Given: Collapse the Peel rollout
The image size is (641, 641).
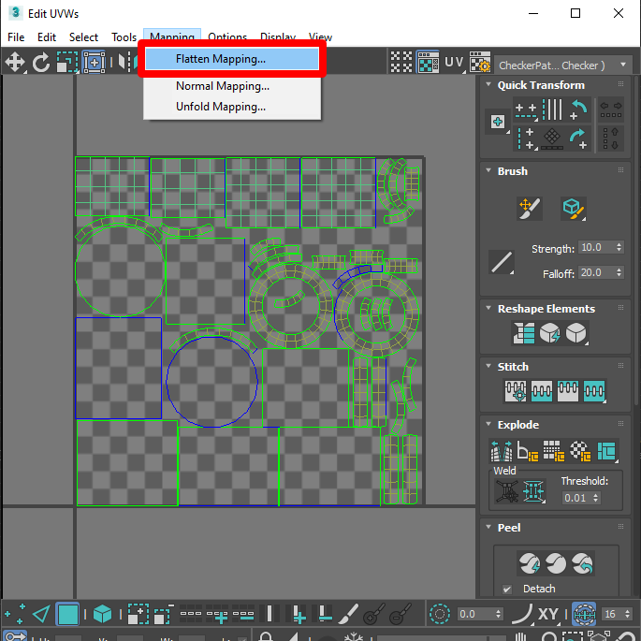Looking at the screenshot, I should point(488,527).
